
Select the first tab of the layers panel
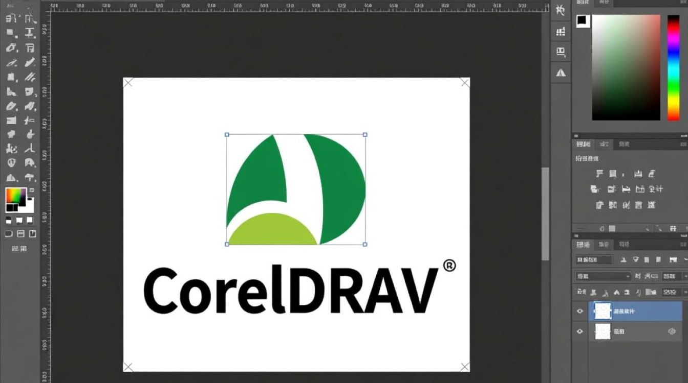(584, 245)
